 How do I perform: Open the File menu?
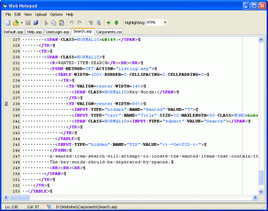[x=8, y=14]
